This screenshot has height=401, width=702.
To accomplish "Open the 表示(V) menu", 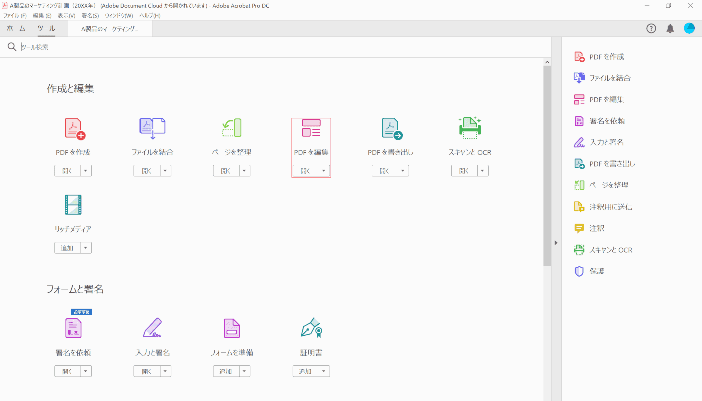I will pos(66,16).
